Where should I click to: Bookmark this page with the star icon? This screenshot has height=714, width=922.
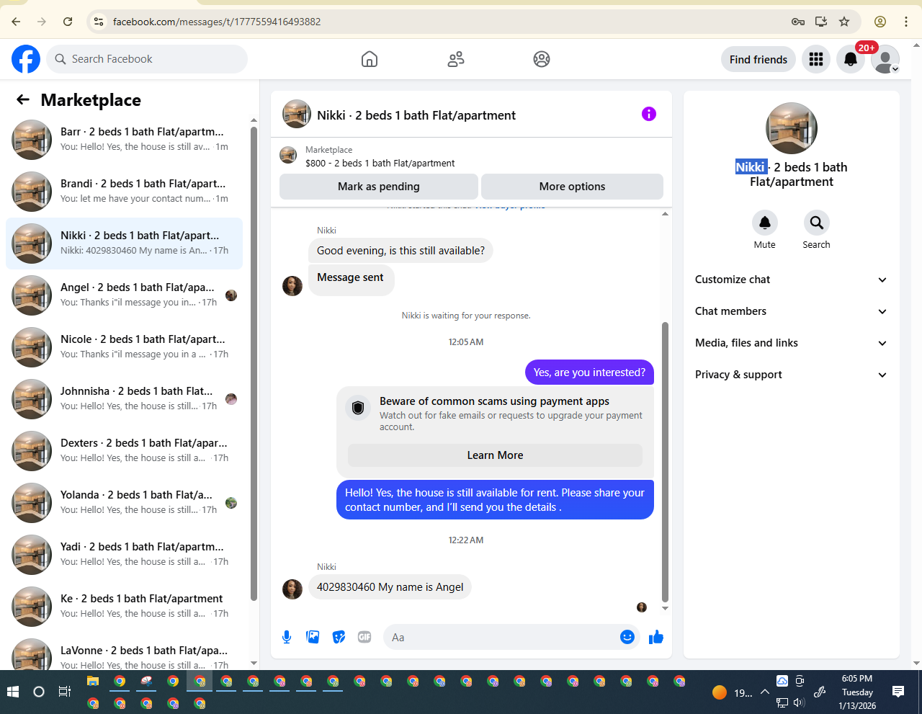click(x=844, y=22)
